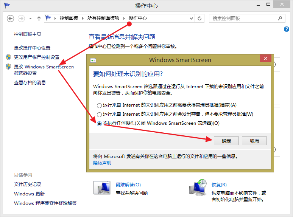Image resolution: width=293 pixels, height=217 pixels.
Task: Open Windows 程序兼容性疑难解答 link
Action: [45, 203]
